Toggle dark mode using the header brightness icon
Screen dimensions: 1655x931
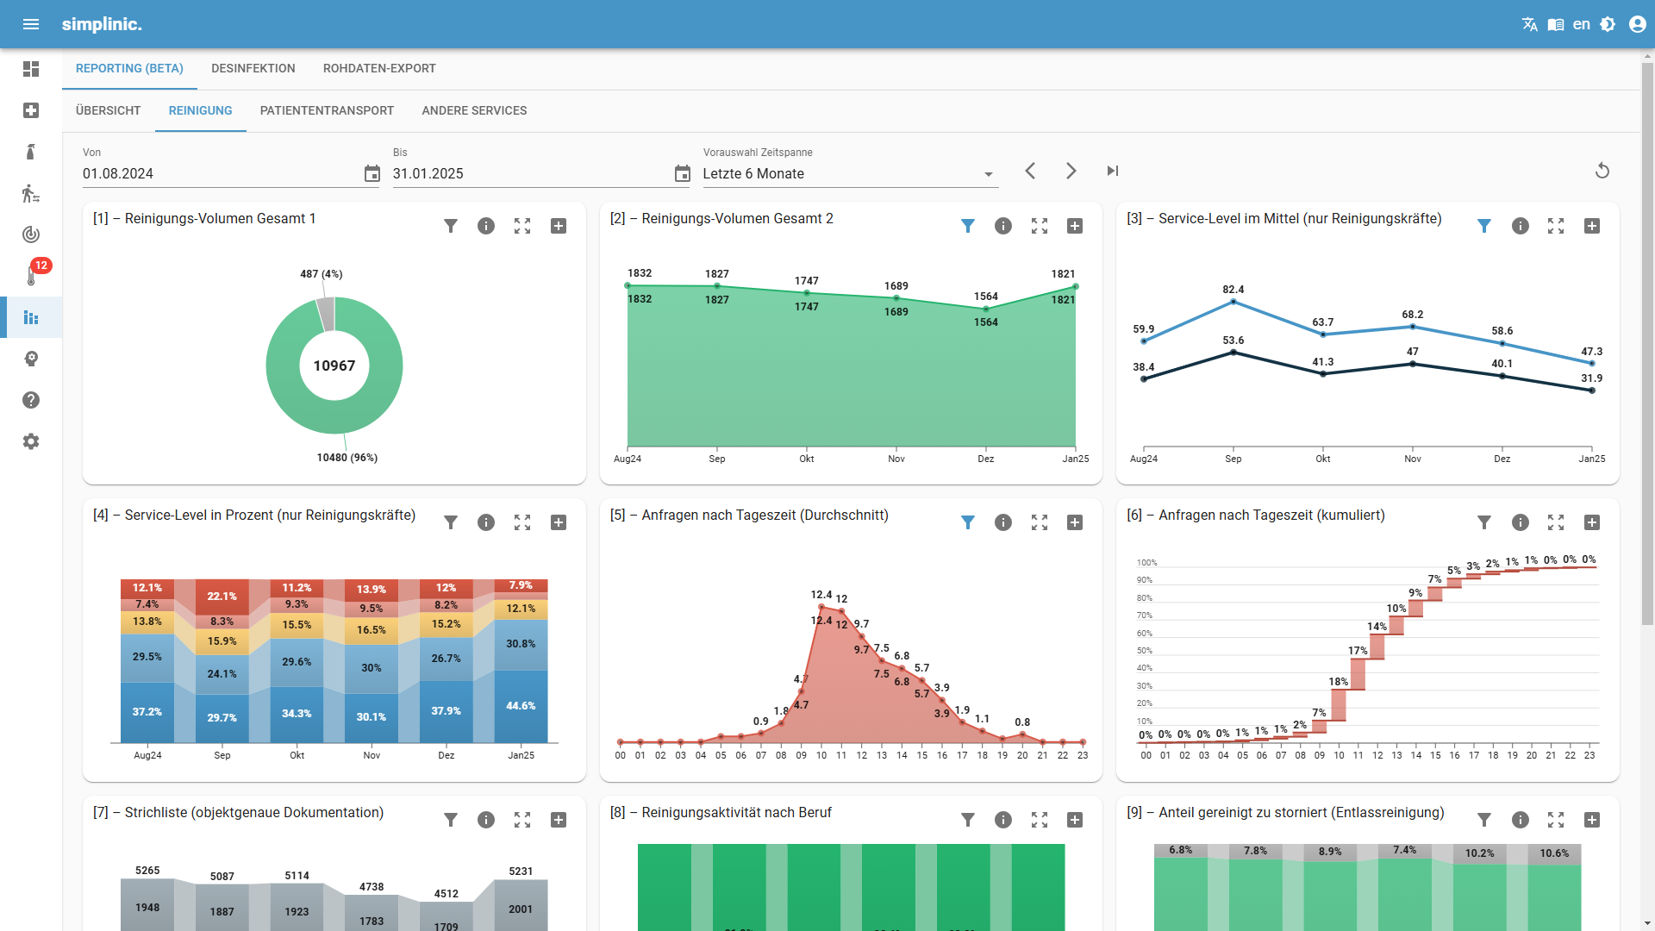[x=1608, y=24]
